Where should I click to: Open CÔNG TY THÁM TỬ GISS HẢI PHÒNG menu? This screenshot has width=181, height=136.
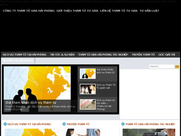29,11
